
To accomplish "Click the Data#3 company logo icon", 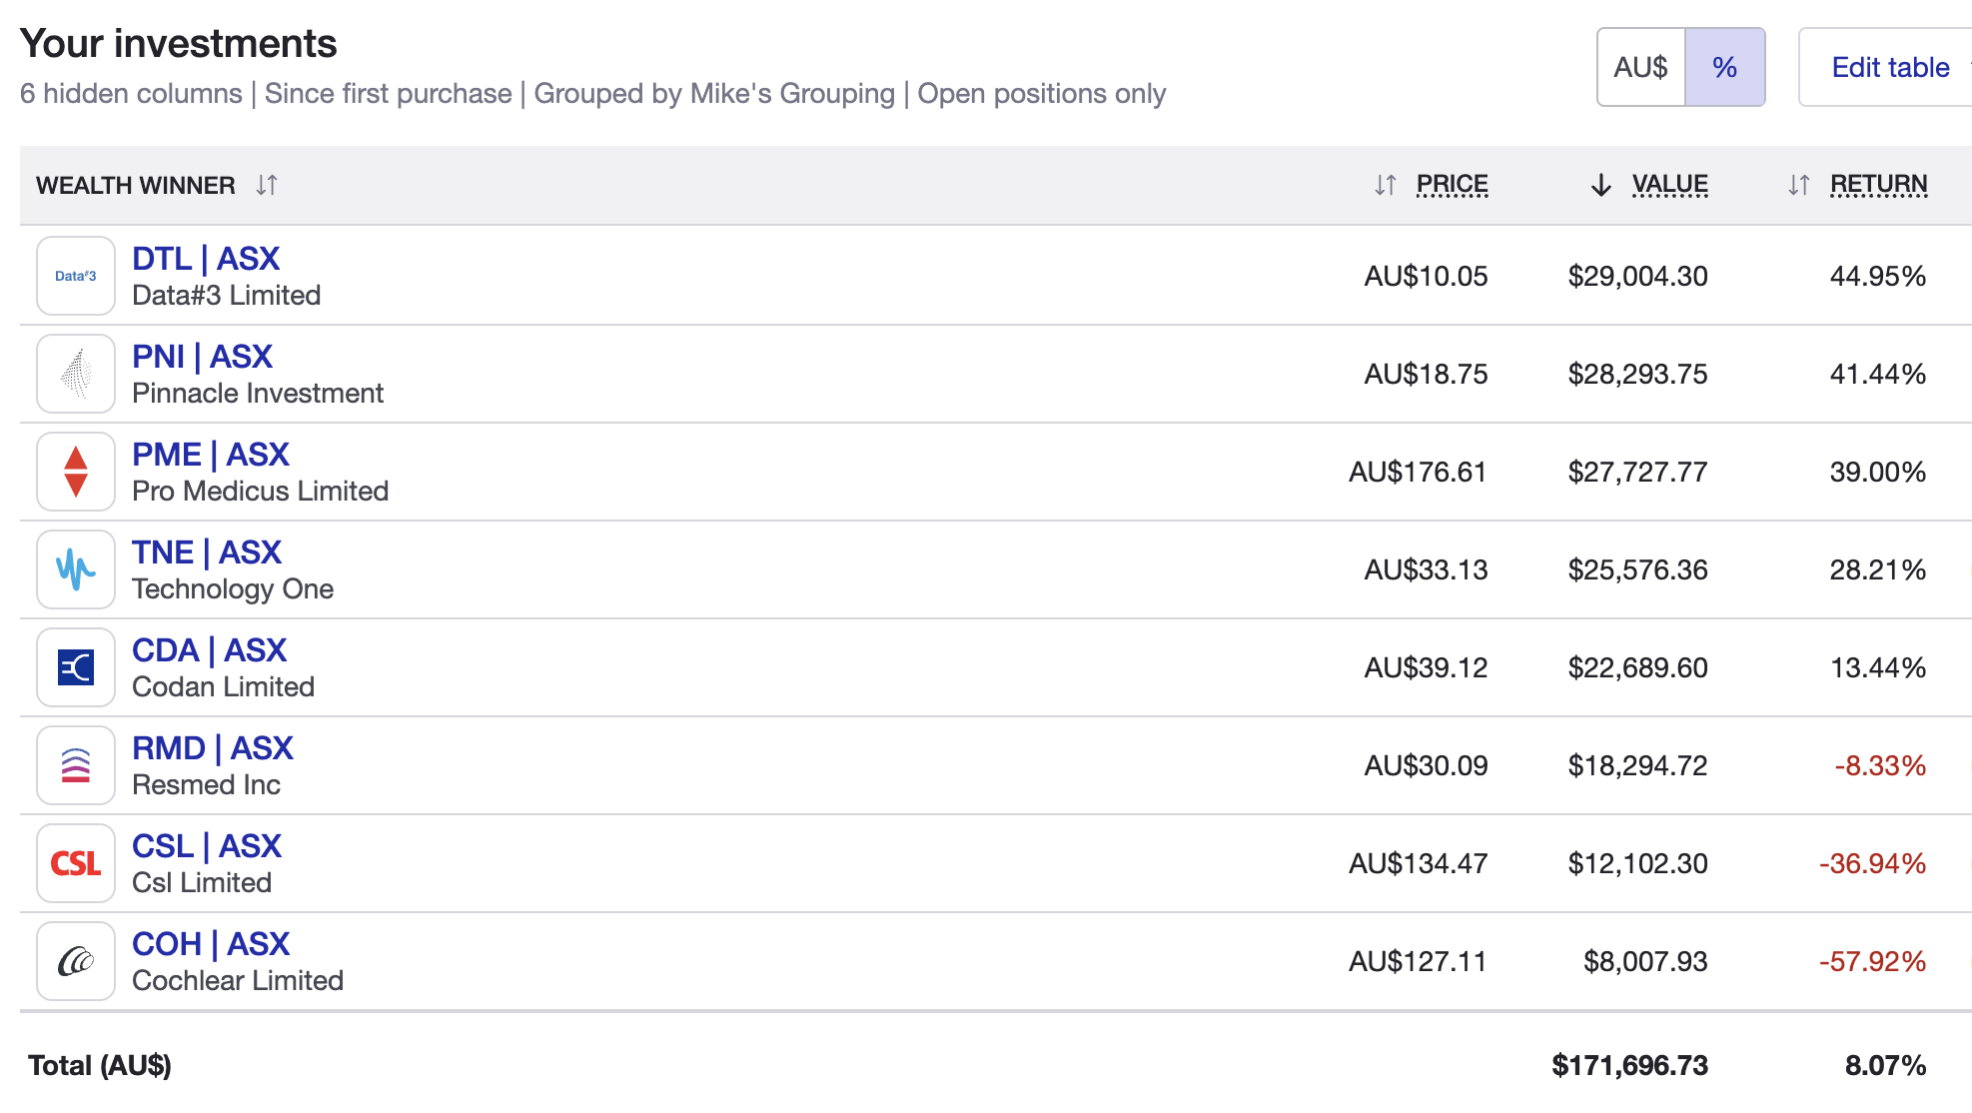I will pyautogui.click(x=76, y=276).
